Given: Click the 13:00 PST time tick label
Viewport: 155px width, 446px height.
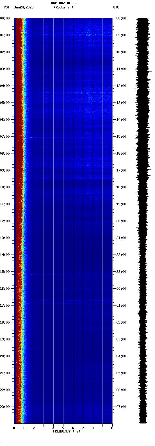Looking at the screenshot, I should point(5,238).
